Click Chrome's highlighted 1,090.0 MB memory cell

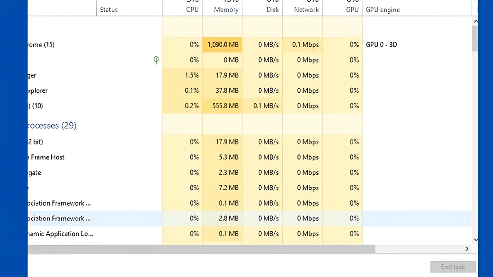click(x=222, y=45)
